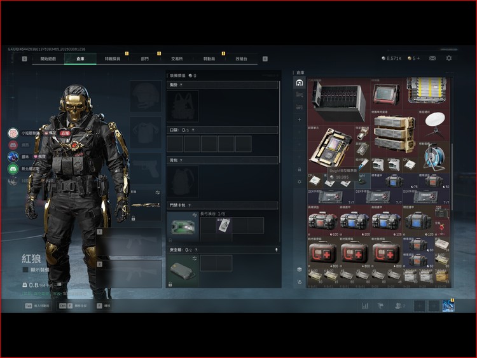477x358 pixels.
Task: Open settings via top-right gear icon
Action: click(449, 59)
